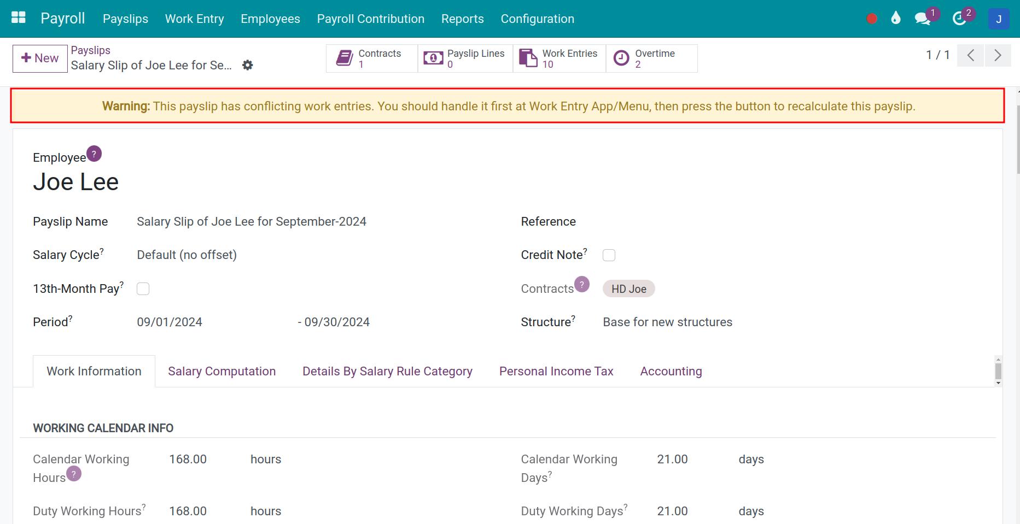The image size is (1020, 524).
Task: Open the Structure field dropdown
Action: point(667,322)
